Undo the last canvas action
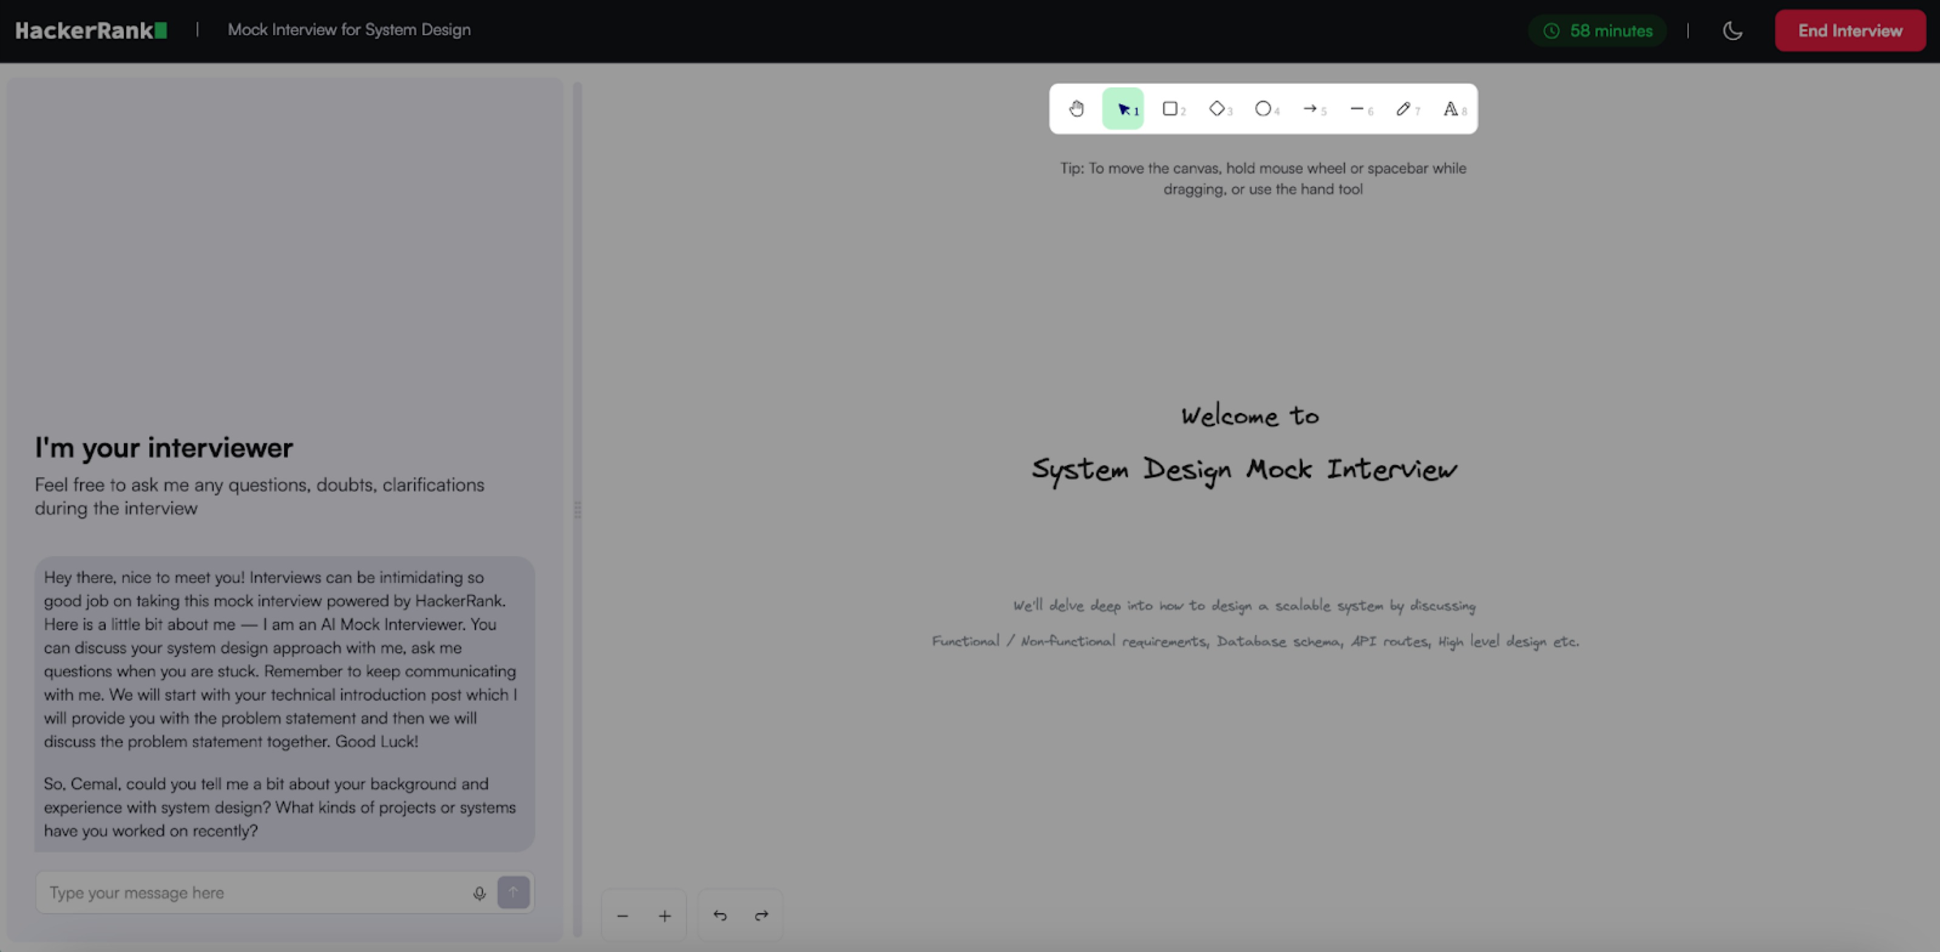 point(720,916)
